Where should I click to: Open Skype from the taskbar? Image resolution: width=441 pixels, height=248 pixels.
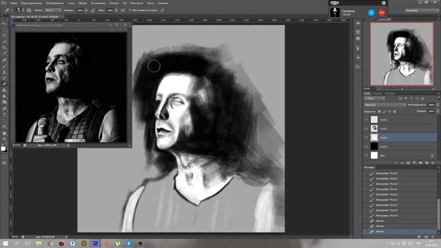click(x=129, y=243)
